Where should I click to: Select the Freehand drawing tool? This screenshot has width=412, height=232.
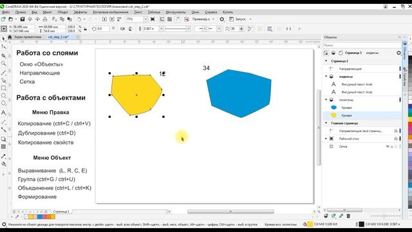3,72
